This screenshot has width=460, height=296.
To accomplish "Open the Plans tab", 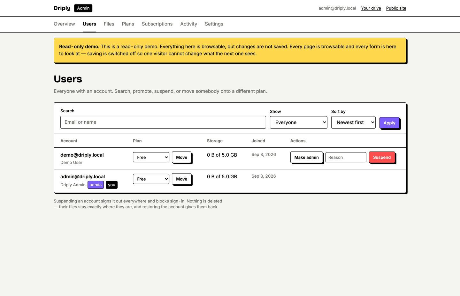I will pyautogui.click(x=128, y=24).
